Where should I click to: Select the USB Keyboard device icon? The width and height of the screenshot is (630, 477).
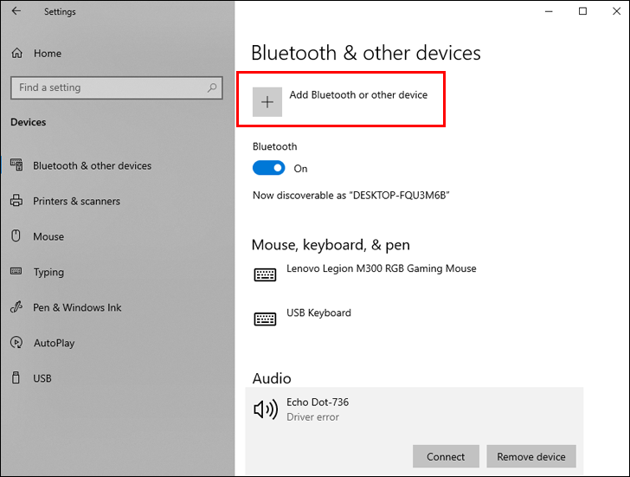pyautogui.click(x=265, y=319)
